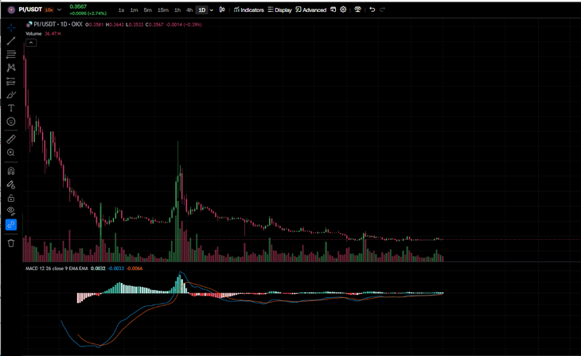The height and width of the screenshot is (356, 581).
Task: Switch to the 15m timeframe
Action: (x=163, y=10)
